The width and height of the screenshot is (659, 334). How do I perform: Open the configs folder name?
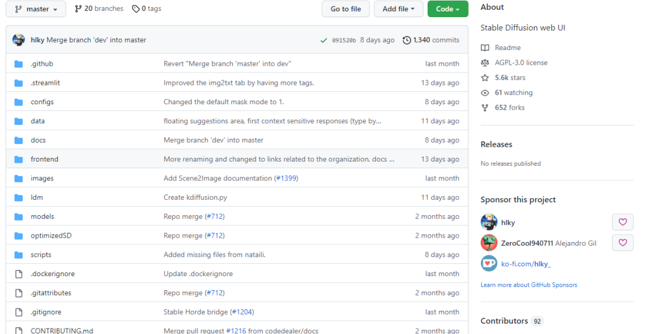coord(42,102)
